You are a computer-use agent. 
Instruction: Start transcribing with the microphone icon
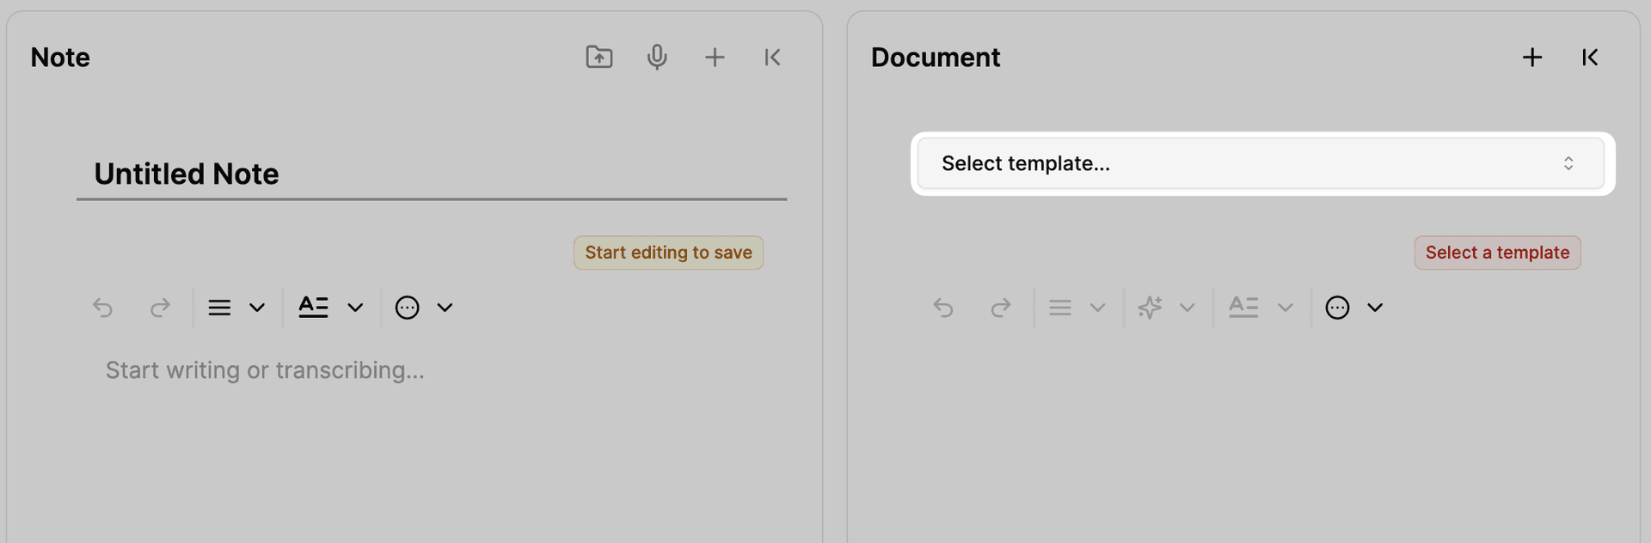[x=657, y=58]
